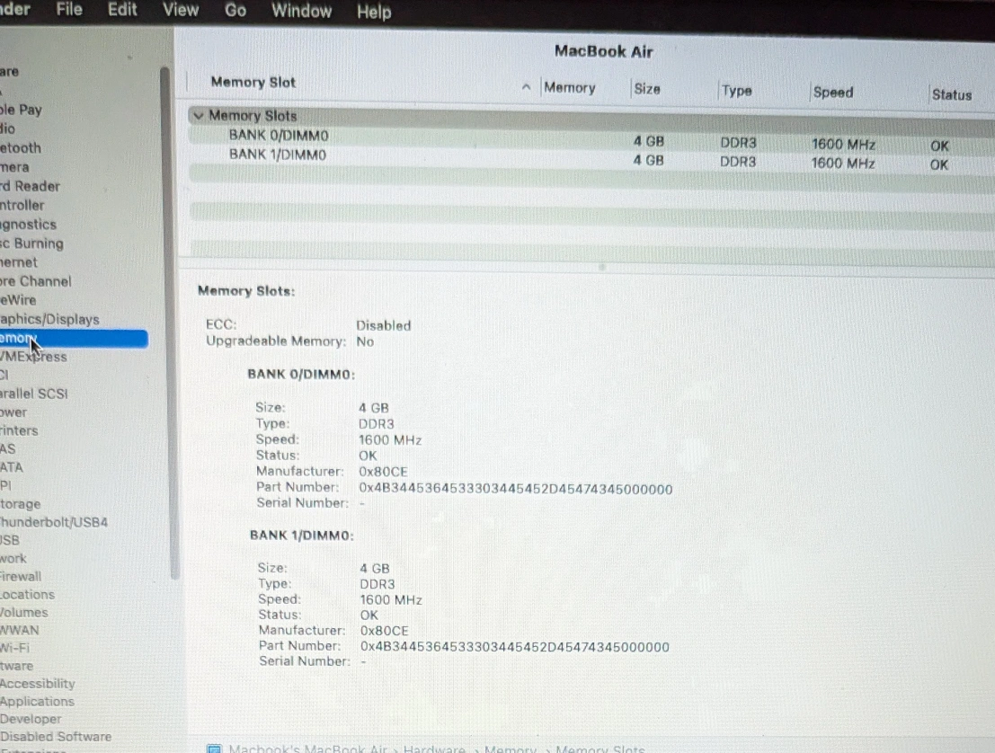
Task: Select Fibre Channel in sidebar
Action: click(x=36, y=281)
